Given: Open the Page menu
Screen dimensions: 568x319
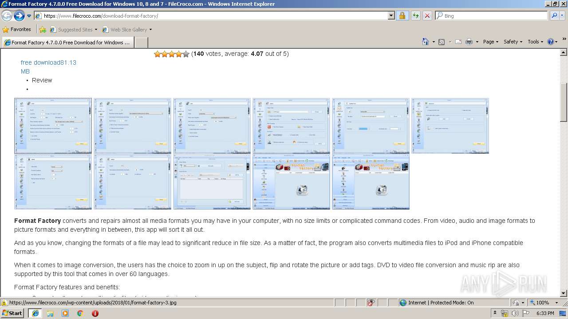Looking at the screenshot, I should pyautogui.click(x=491, y=42).
